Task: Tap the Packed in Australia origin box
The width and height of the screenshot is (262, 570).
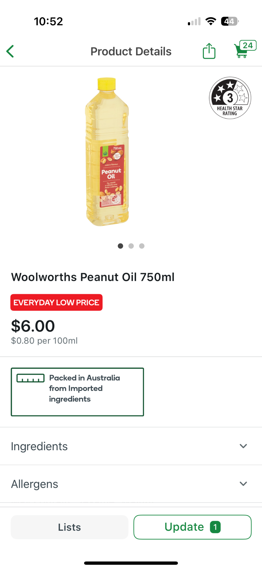Action: 77,392
